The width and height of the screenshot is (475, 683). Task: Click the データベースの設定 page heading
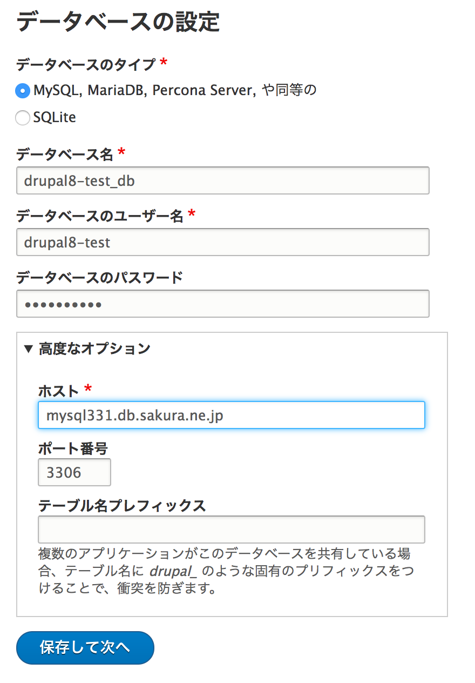(117, 23)
